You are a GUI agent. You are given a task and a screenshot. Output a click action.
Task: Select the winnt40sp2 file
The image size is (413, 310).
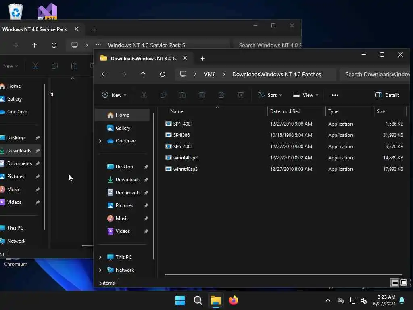tap(186, 158)
